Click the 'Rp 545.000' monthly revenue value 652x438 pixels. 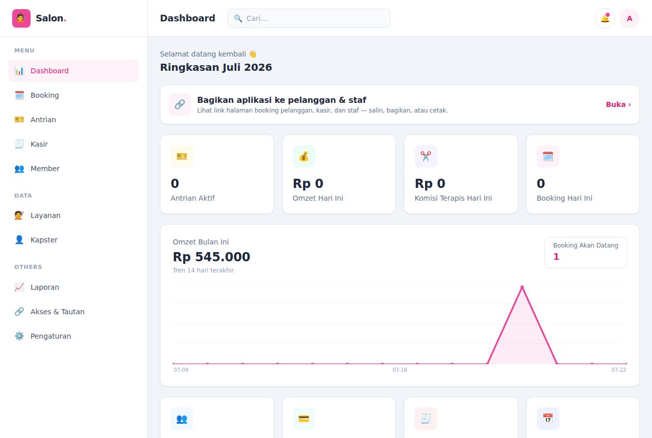click(211, 257)
